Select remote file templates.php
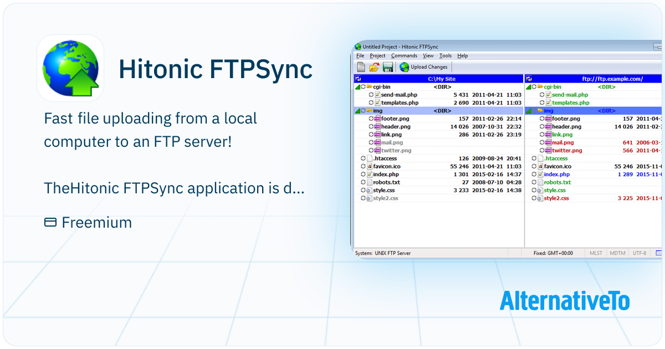 click(570, 102)
